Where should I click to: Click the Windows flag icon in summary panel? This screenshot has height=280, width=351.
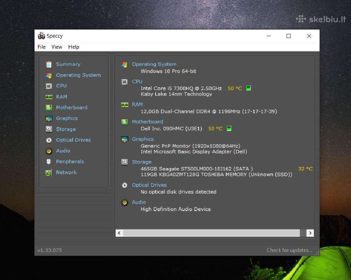point(124,64)
